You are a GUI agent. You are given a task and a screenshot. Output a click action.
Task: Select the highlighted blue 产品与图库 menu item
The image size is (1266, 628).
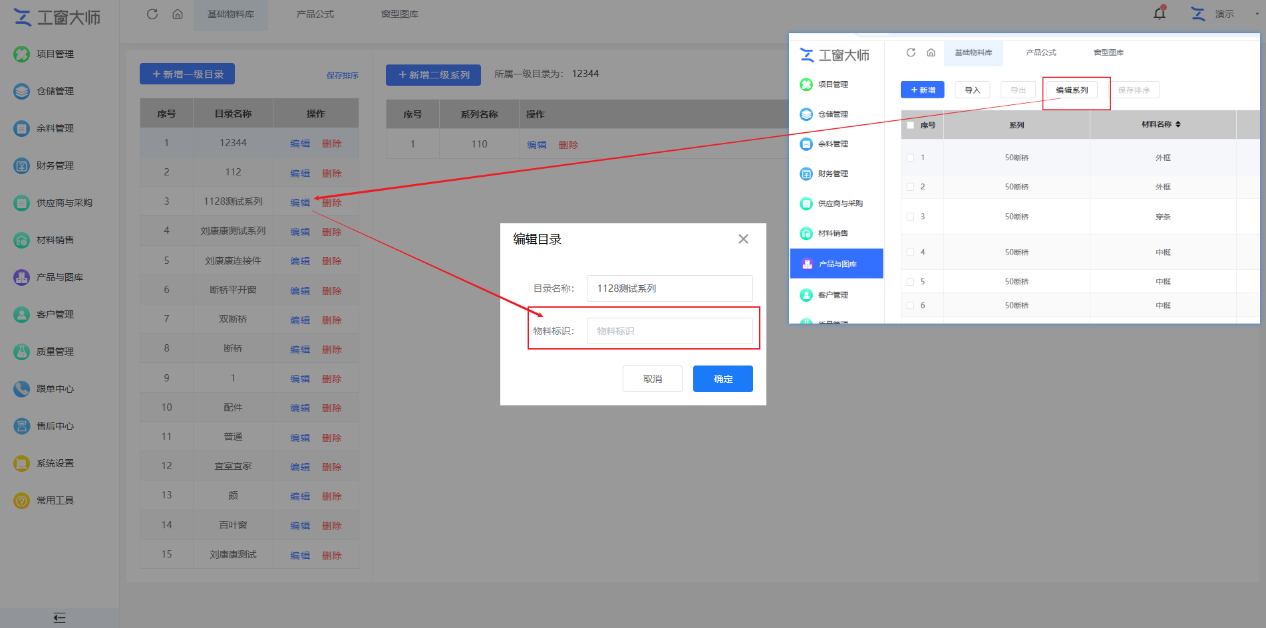point(836,264)
